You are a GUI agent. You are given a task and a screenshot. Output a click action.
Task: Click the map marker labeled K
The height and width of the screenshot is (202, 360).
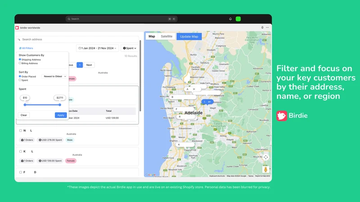pos(185,145)
